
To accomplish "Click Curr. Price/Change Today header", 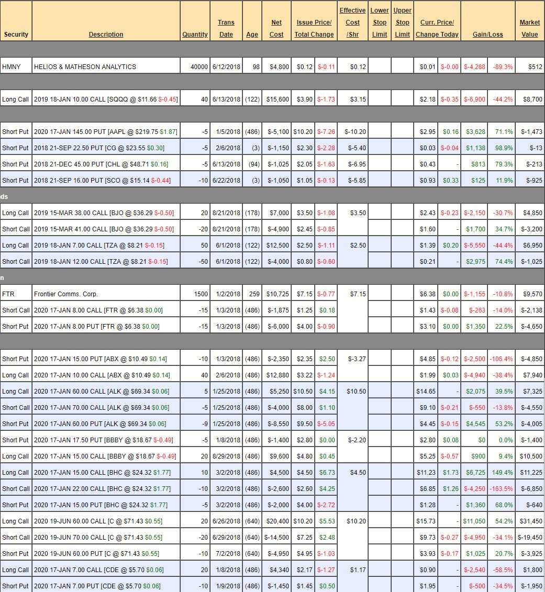I will click(x=437, y=28).
